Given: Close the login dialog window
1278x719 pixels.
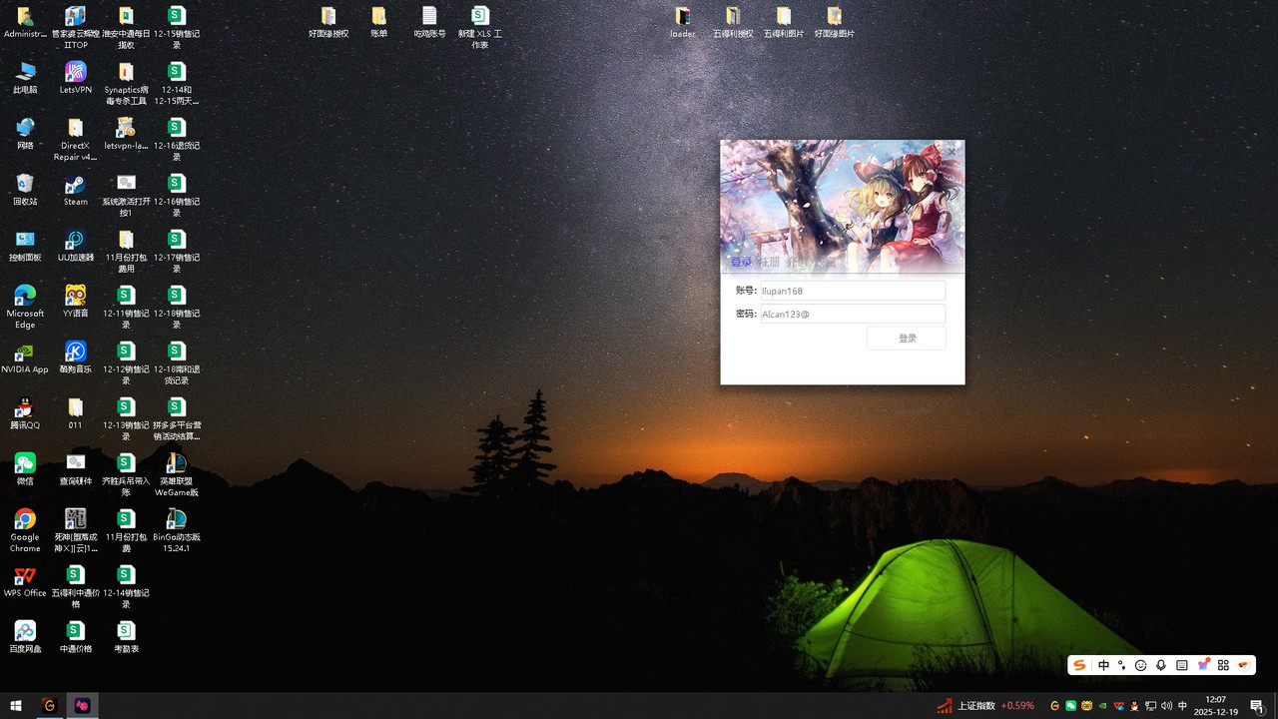Looking at the screenshot, I should click(954, 150).
